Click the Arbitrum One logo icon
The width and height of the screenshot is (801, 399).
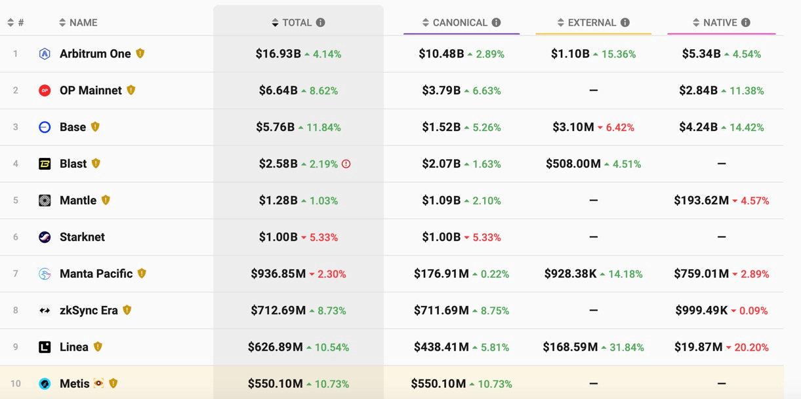(45, 54)
